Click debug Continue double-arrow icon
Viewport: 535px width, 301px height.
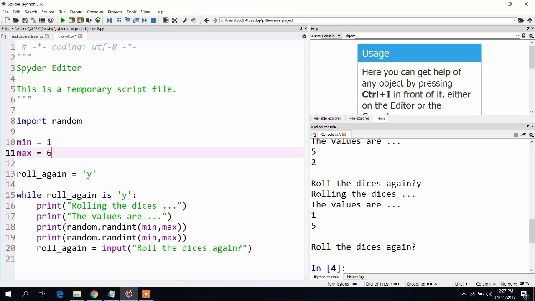(x=145, y=20)
